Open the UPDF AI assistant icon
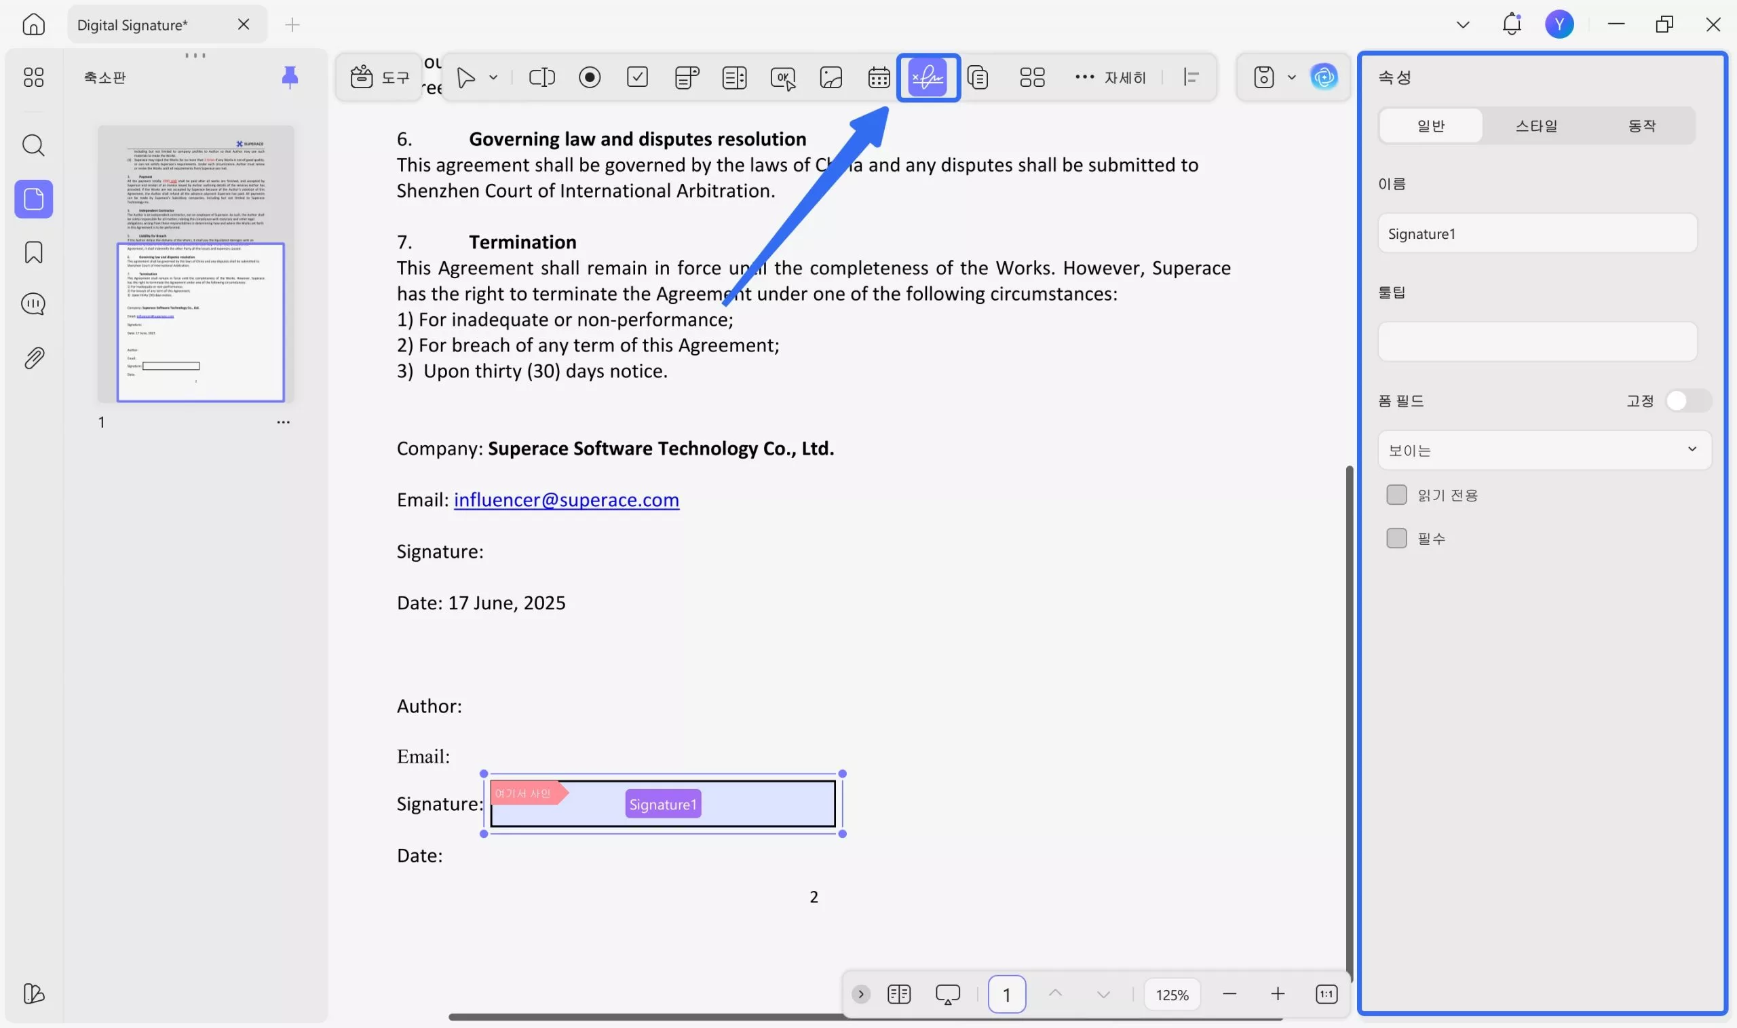Viewport: 1737px width, 1028px height. coord(1324,77)
